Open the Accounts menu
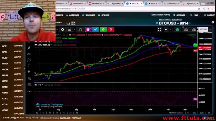Image resolution: width=216 pixels, height=121 pixels. click(x=72, y=15)
